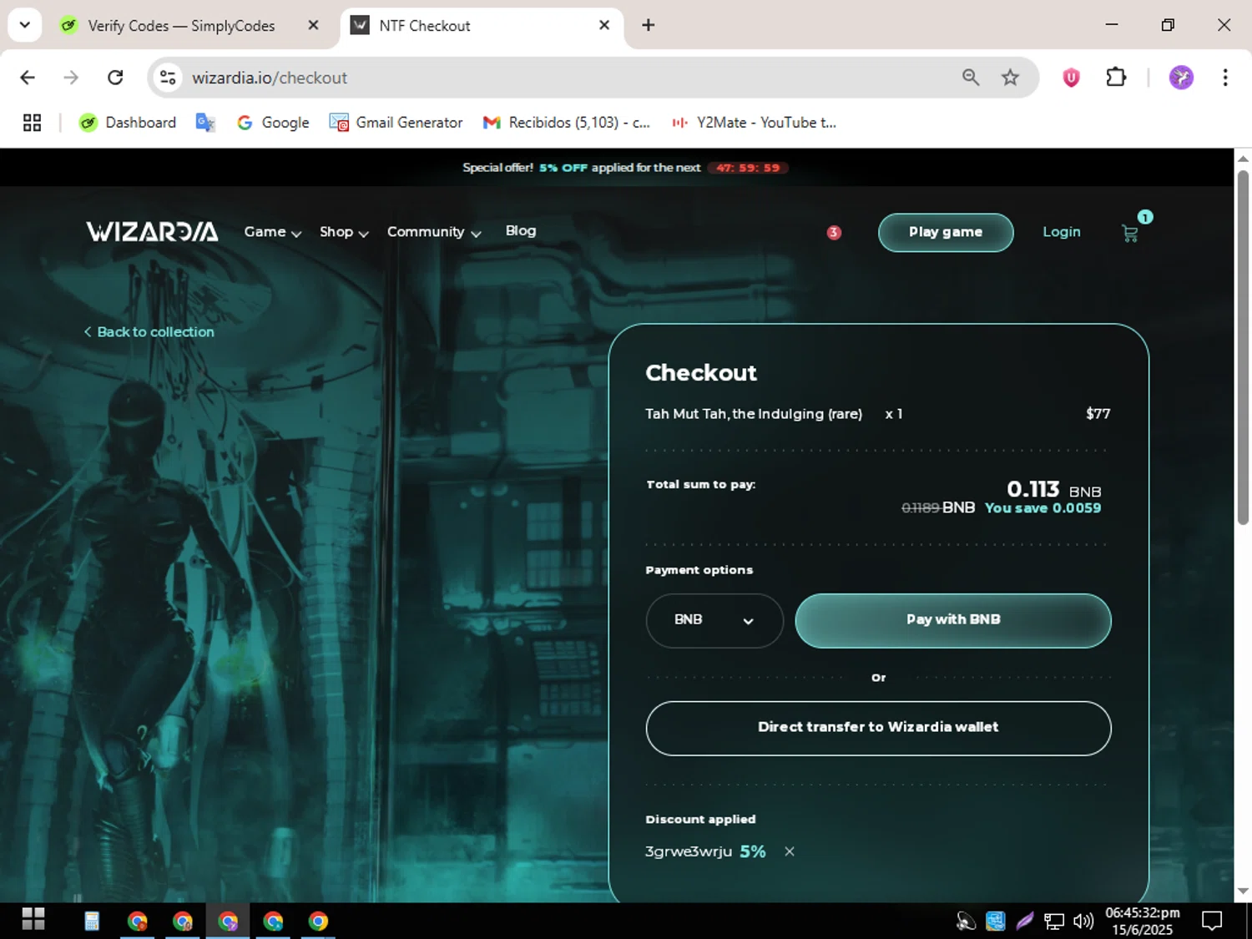Open the Recibidos Gmail bookmark
1252x939 pixels.
coord(567,123)
